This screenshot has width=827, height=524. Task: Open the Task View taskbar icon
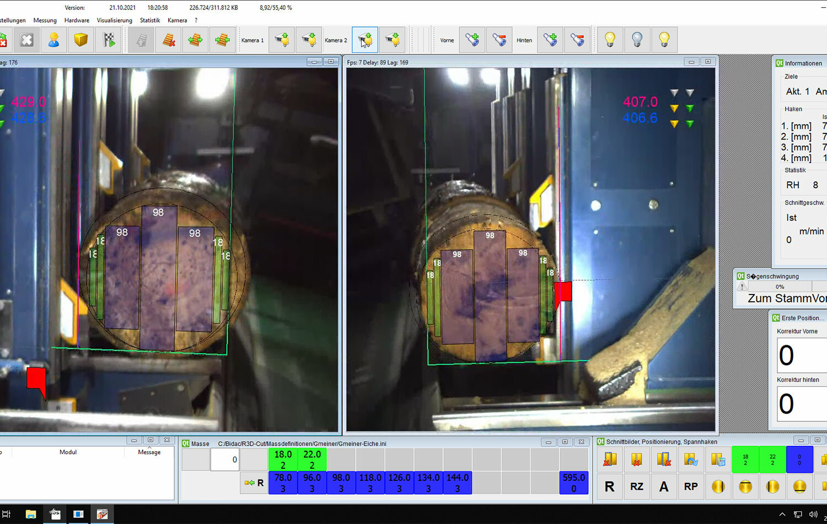pyautogui.click(x=6, y=514)
